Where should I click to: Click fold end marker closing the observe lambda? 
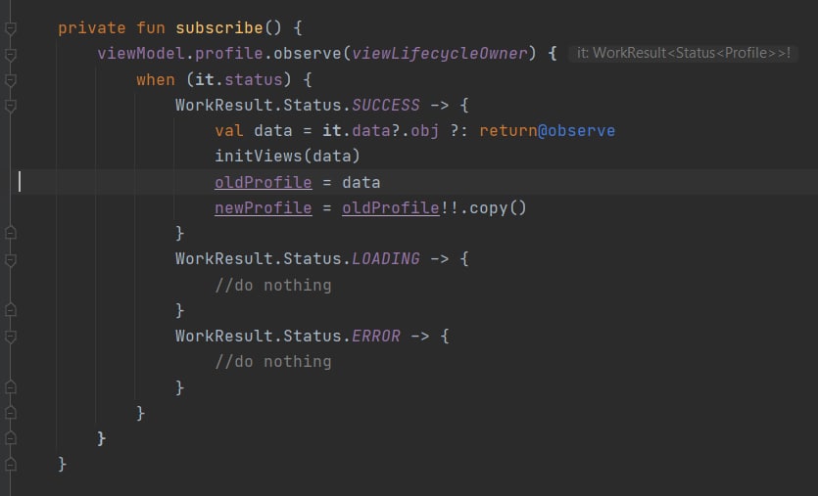click(x=11, y=438)
